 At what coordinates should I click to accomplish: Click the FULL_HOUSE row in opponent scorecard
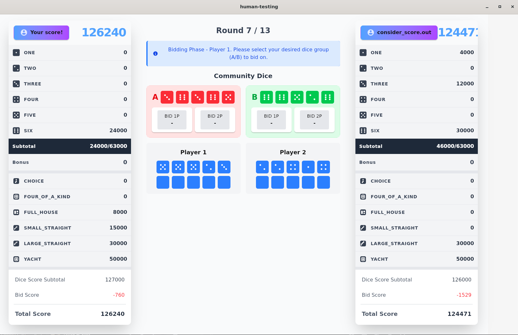click(416, 212)
